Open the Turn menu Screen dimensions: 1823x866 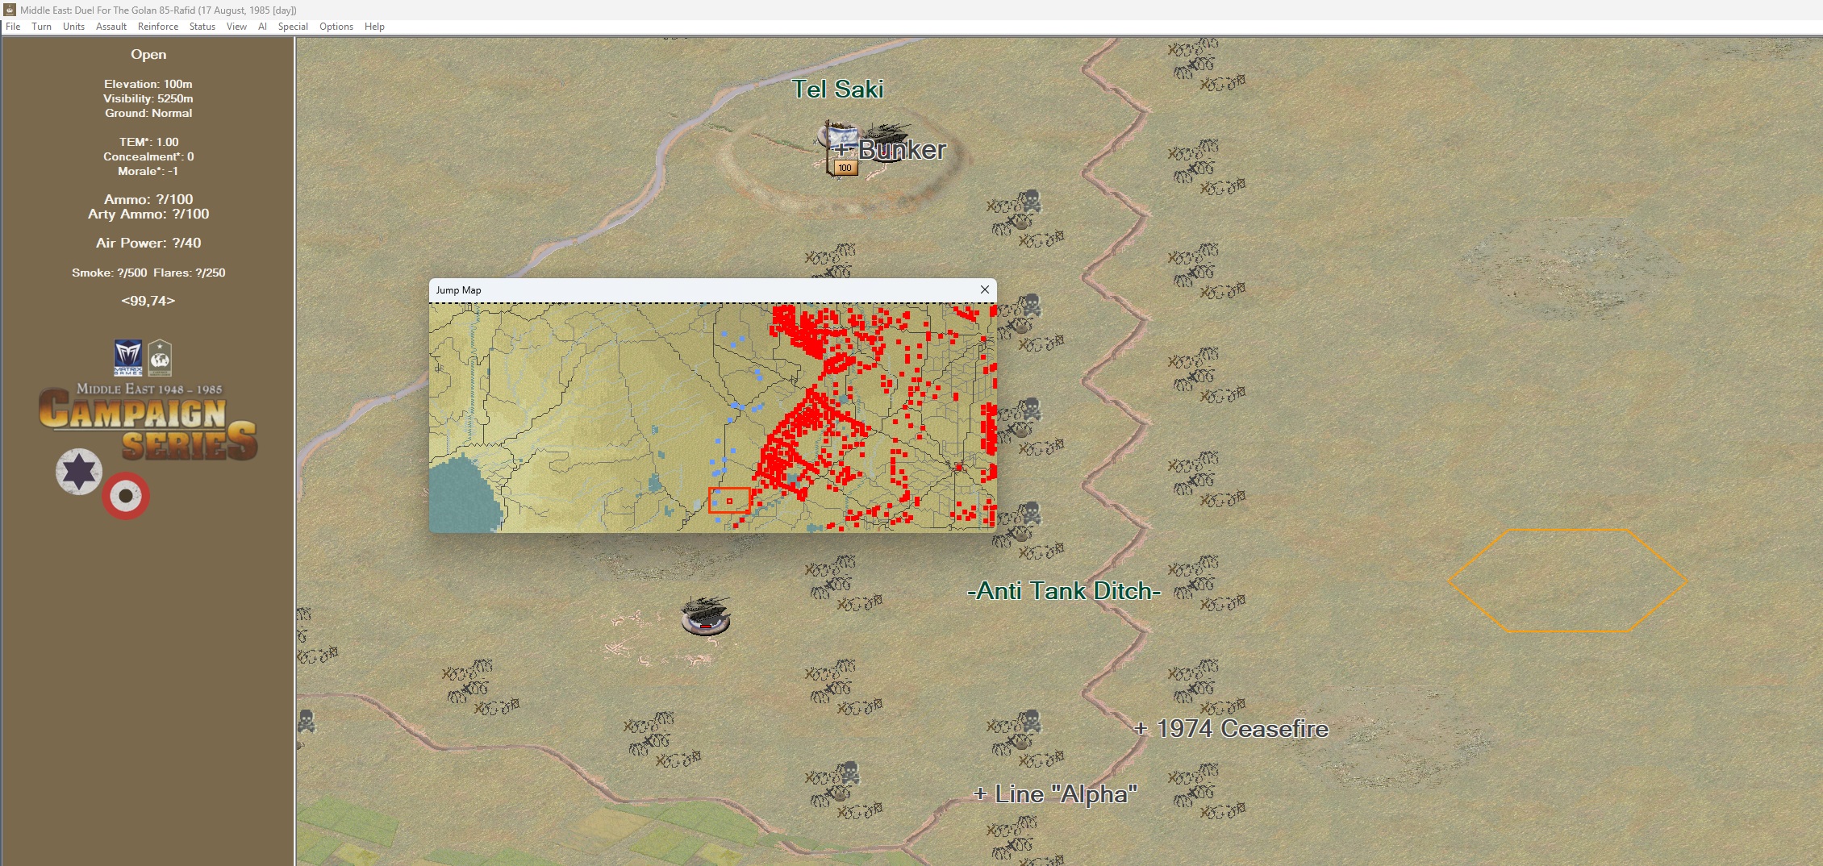(41, 27)
